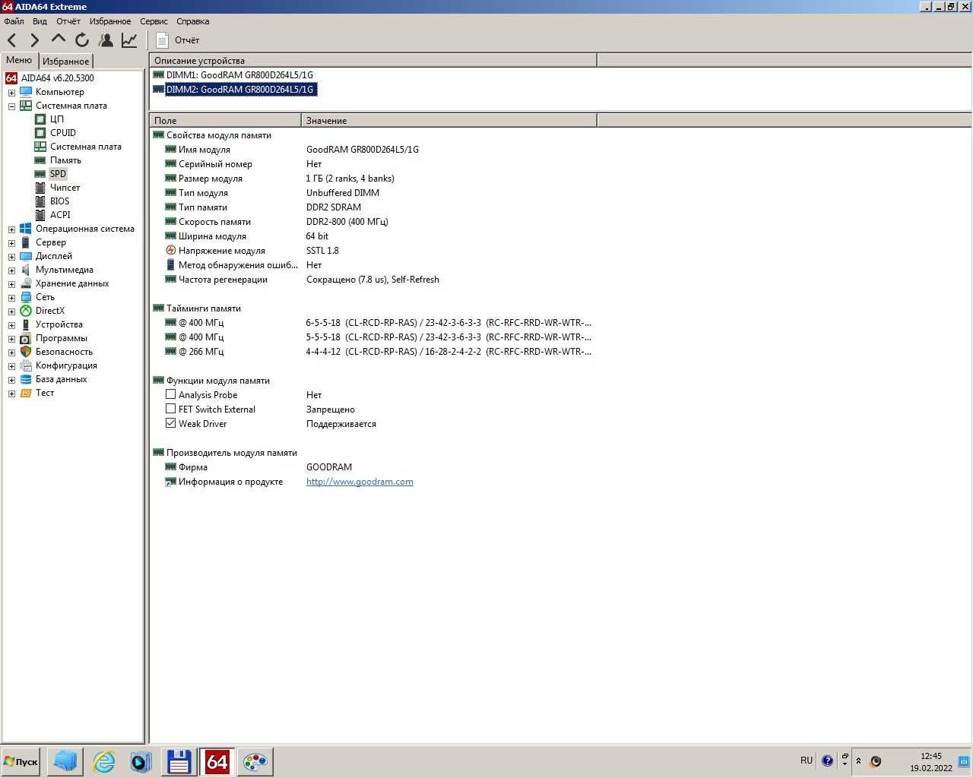Select the @ 266 МГц timing row
This screenshot has height=778, width=973.
pos(372,352)
